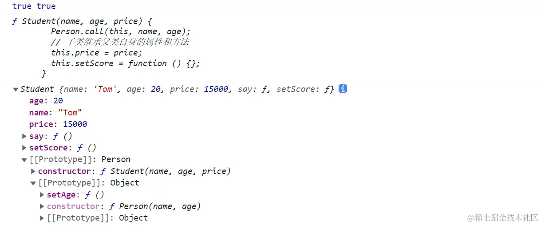Click the 'true true' console output line
541x225 pixels.
pos(34,6)
